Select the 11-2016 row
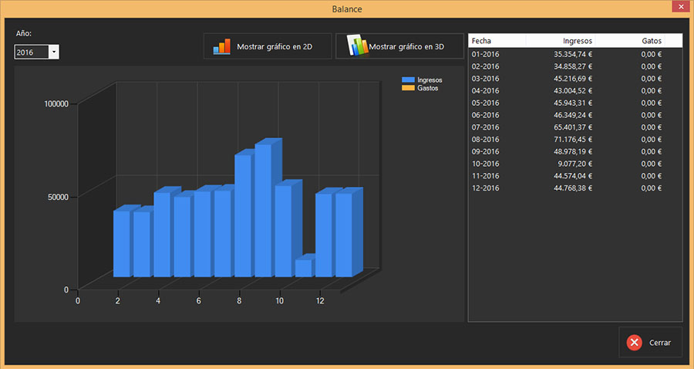Screen dimensions: 694x369 575,176
